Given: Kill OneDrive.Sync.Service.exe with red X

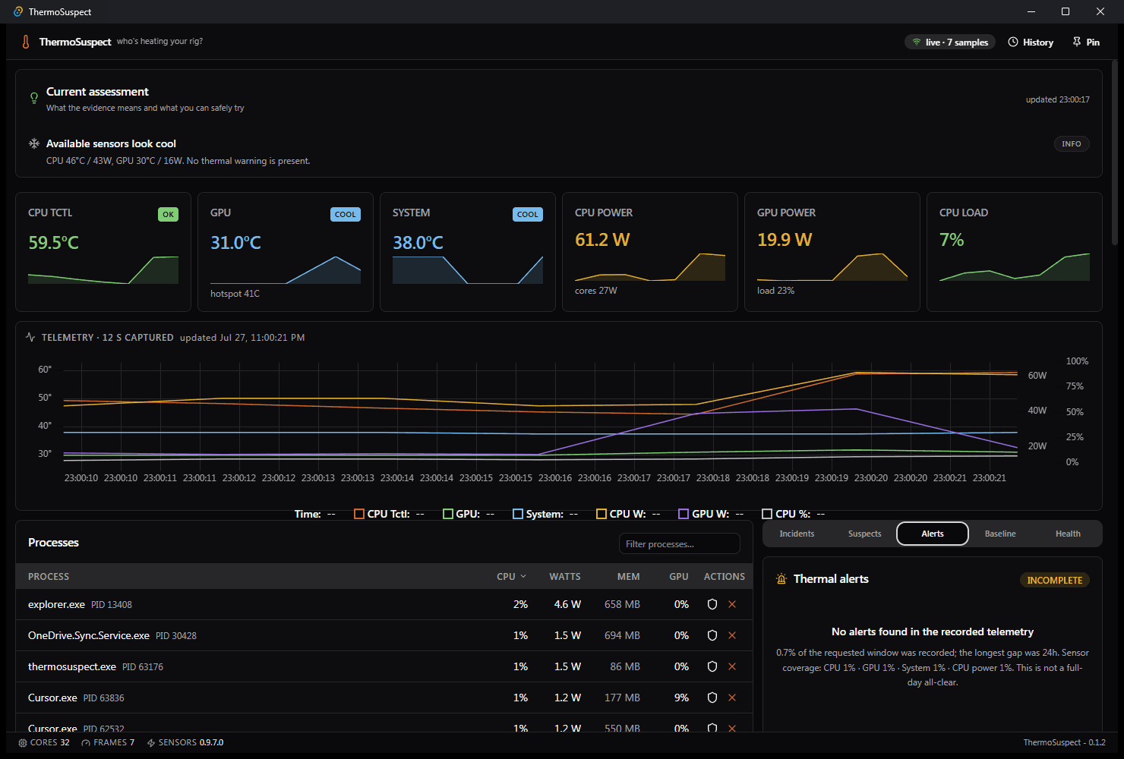Looking at the screenshot, I should click(732, 635).
